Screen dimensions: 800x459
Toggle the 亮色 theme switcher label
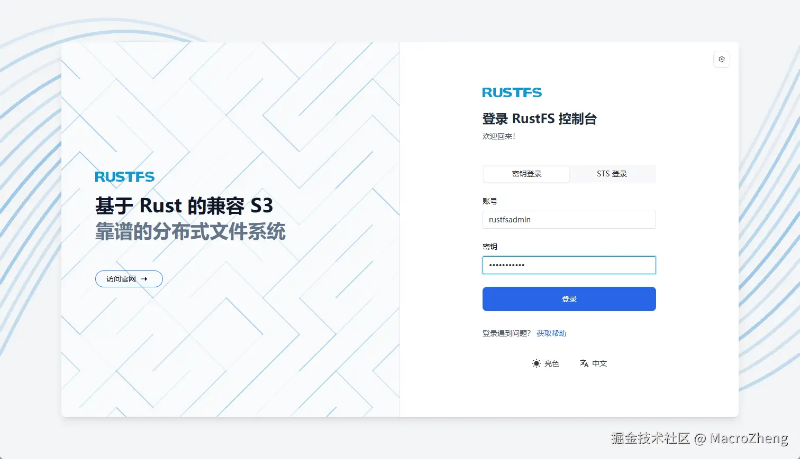552,363
